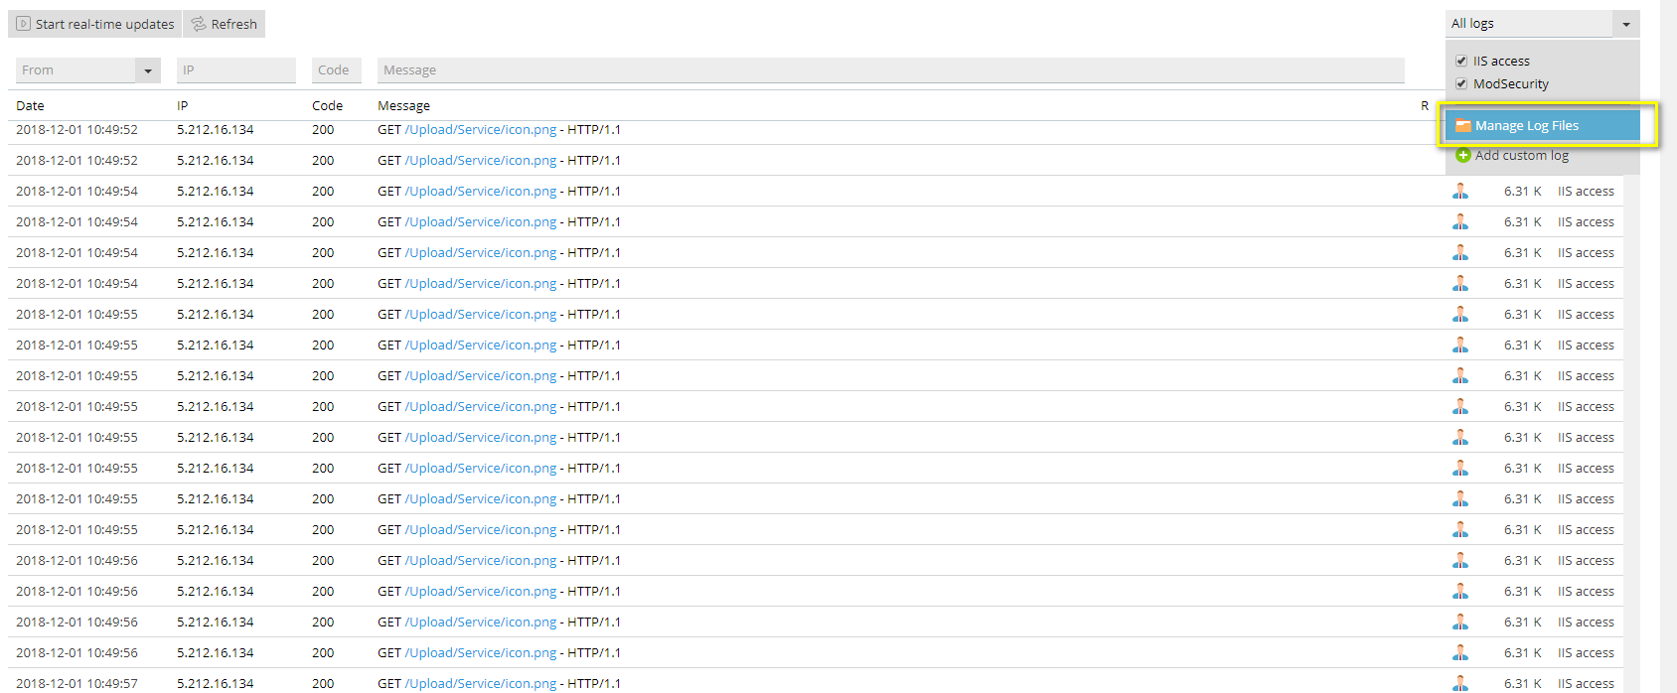This screenshot has width=1677, height=693.
Task: Uncheck the ModSecurity log checkbox
Action: [x=1461, y=83]
